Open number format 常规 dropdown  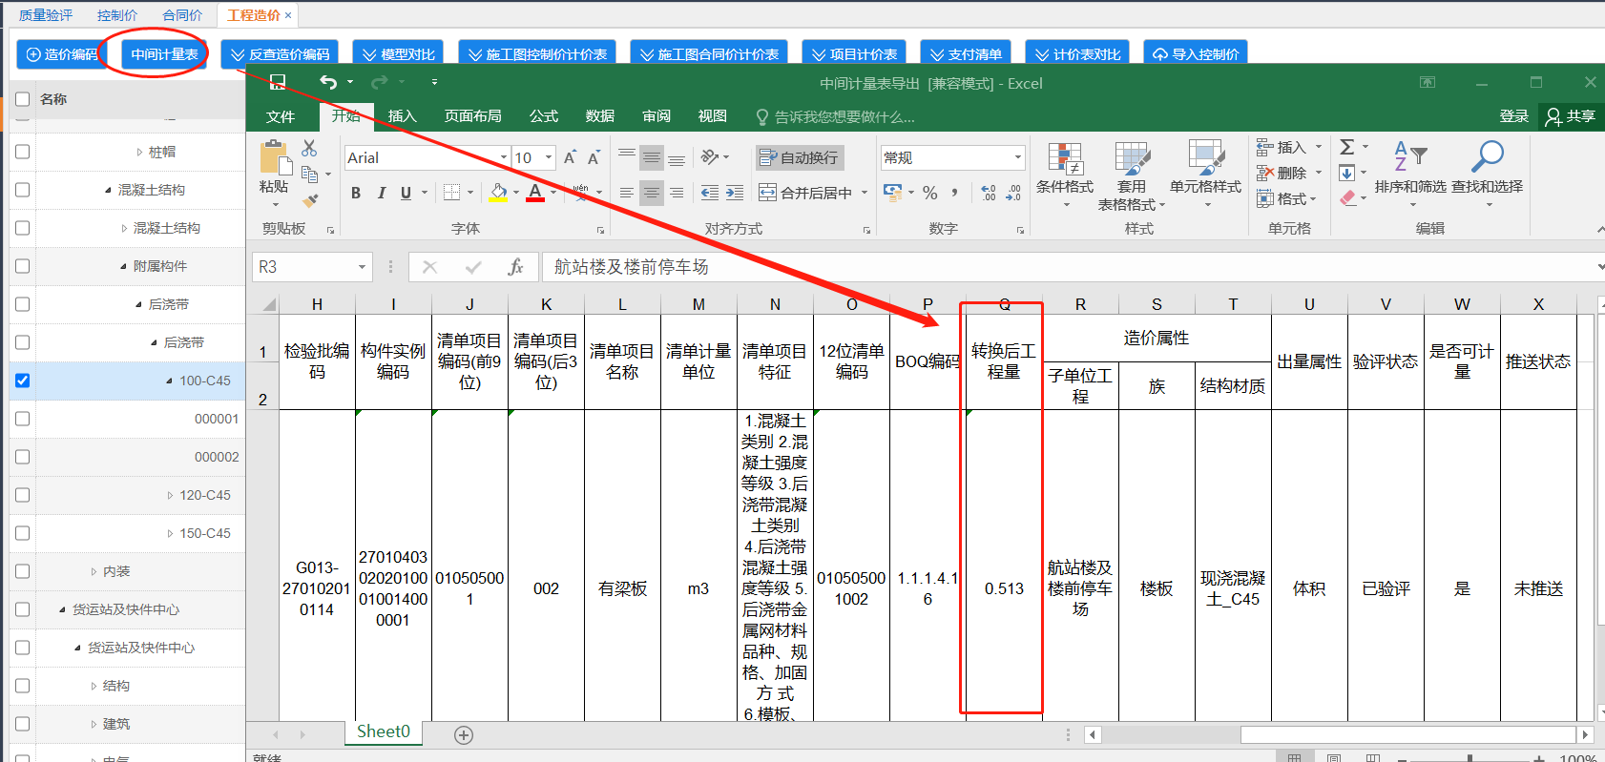point(1018,157)
